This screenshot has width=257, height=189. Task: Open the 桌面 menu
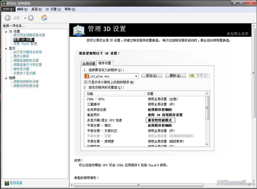[x=37, y=9]
